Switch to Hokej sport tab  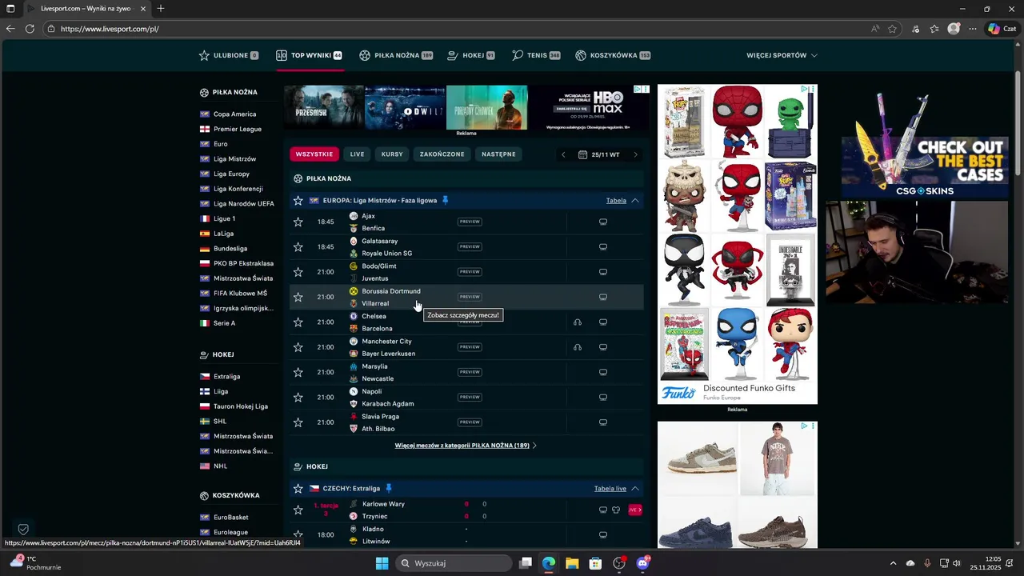(x=470, y=55)
